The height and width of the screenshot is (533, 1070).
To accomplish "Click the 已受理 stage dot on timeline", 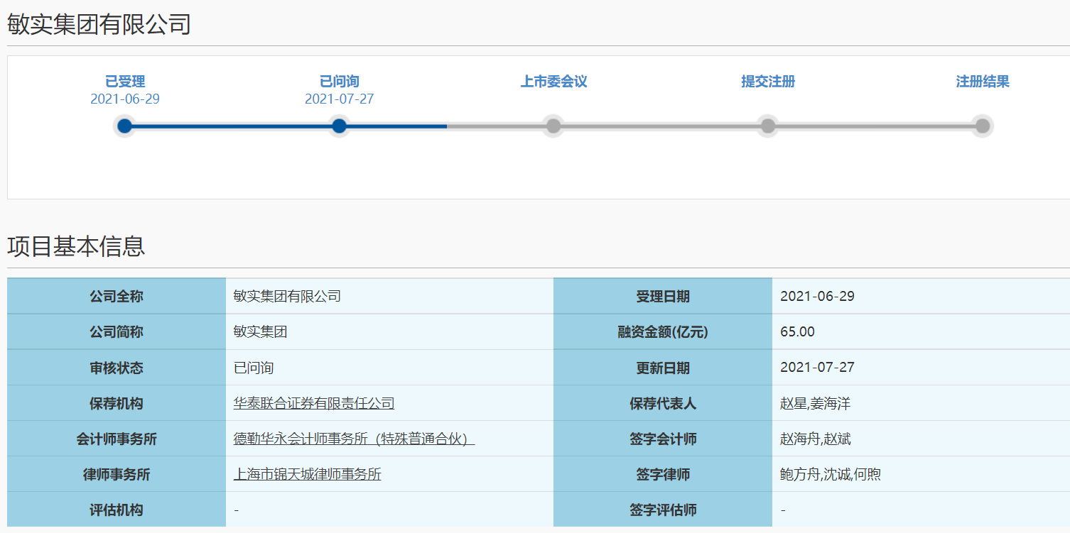I will pyautogui.click(x=125, y=126).
